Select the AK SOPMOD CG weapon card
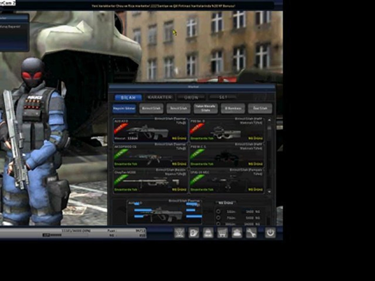 151,156
